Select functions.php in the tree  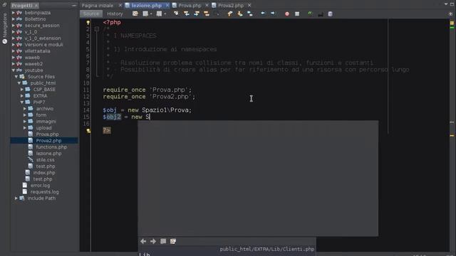pos(51,147)
